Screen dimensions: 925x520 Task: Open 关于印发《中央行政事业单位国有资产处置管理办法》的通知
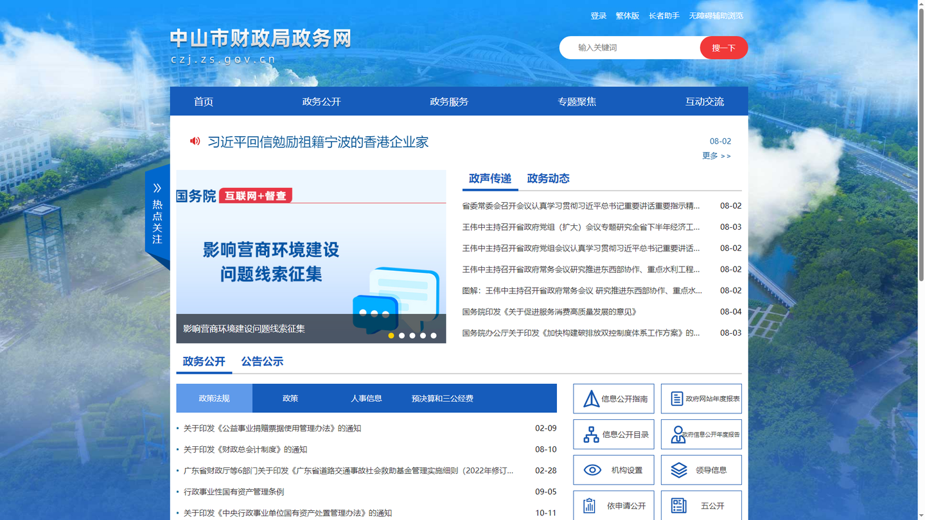coord(288,513)
